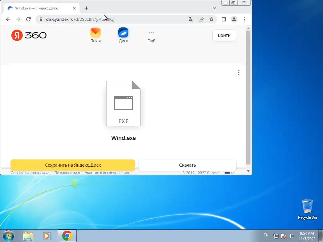
Task: Open Почта mail service icon
Action: coord(96,35)
